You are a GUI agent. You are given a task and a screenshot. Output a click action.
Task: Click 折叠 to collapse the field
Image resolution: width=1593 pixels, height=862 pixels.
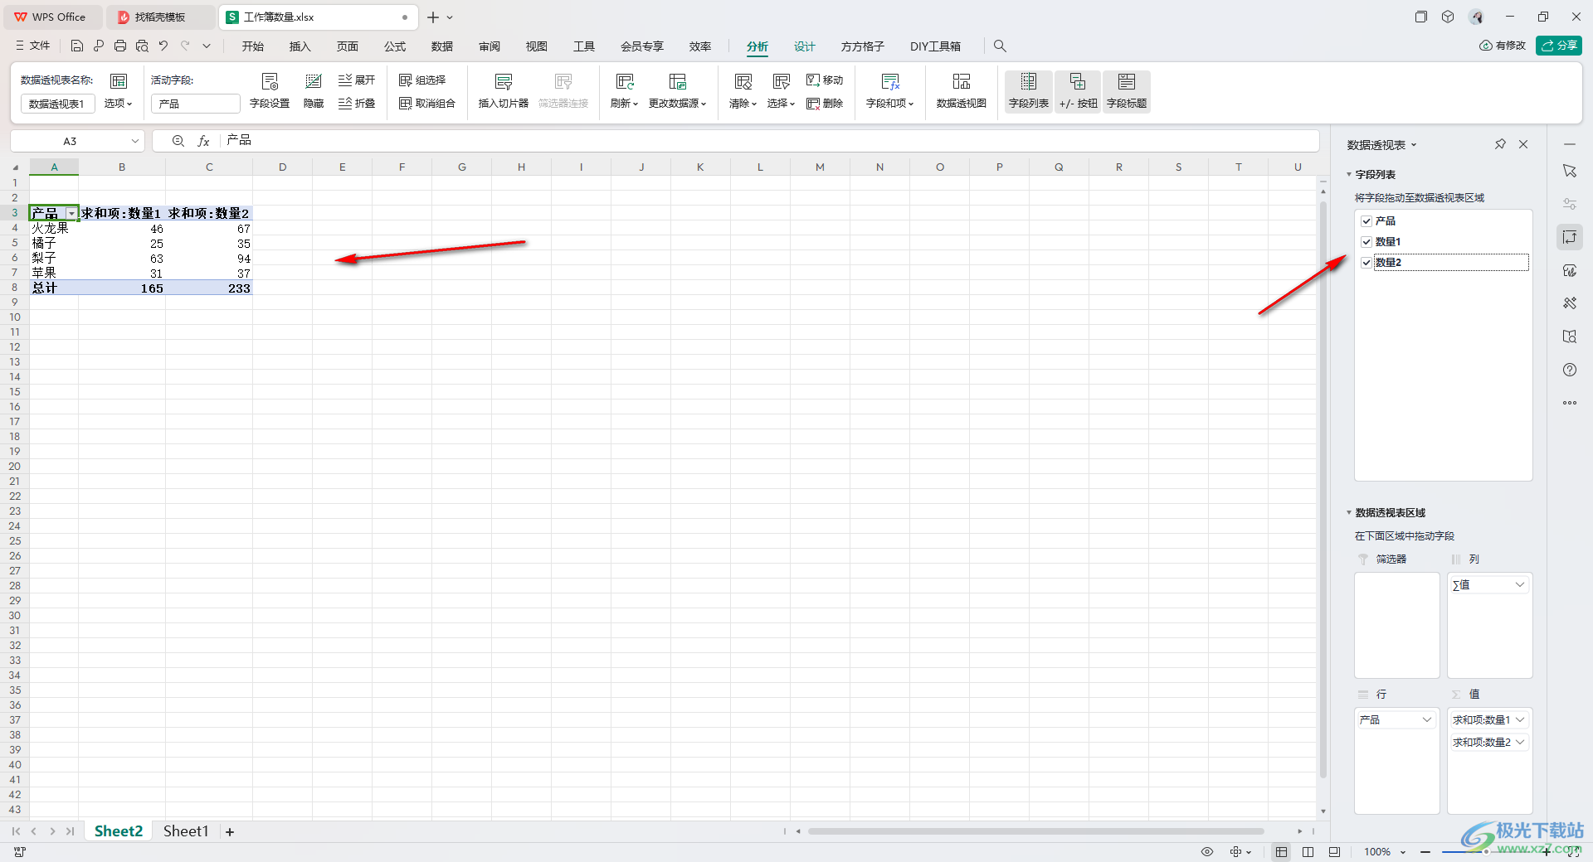(x=357, y=104)
